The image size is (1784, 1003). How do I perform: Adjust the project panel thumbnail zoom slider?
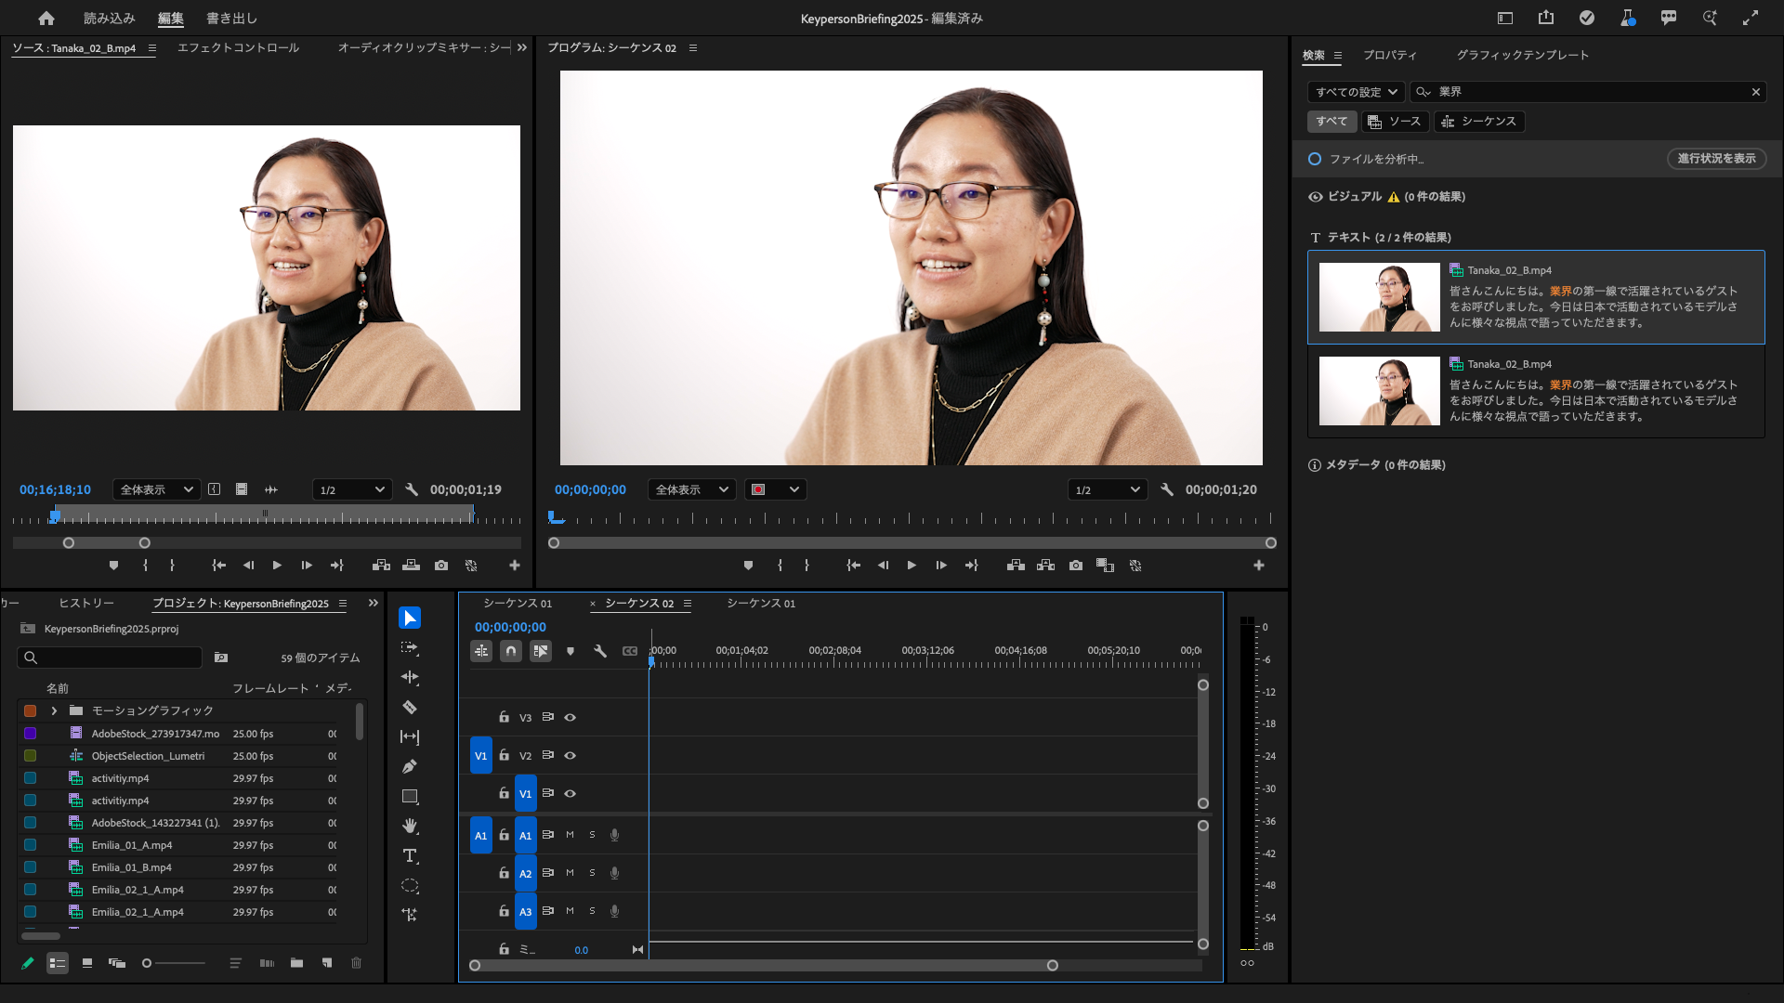coord(147,964)
